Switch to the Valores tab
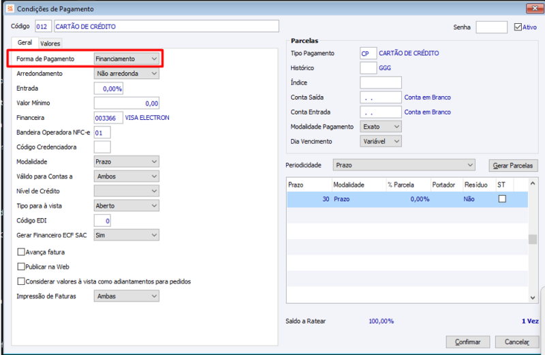This screenshot has height=355, width=545. tap(50, 44)
